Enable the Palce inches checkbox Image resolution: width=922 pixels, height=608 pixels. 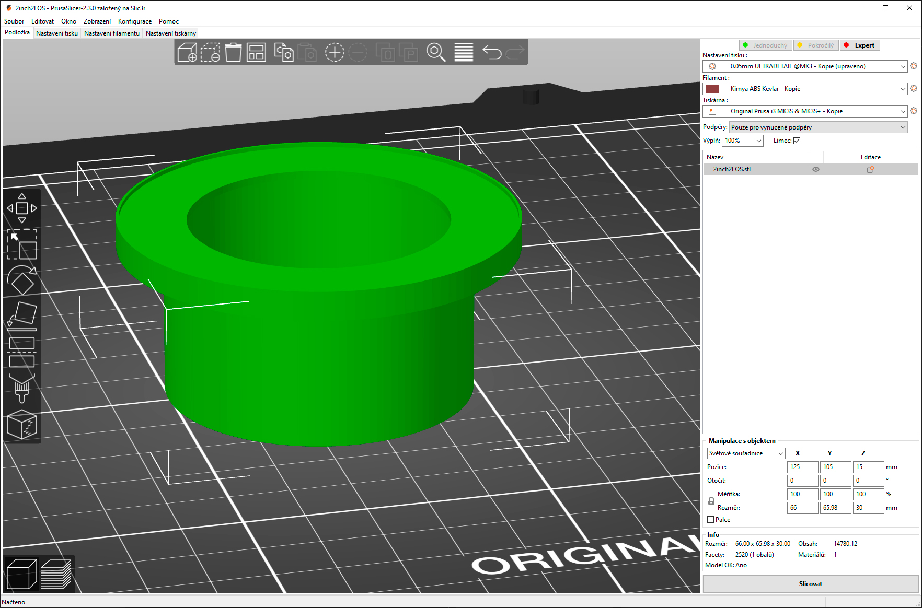pyautogui.click(x=711, y=520)
